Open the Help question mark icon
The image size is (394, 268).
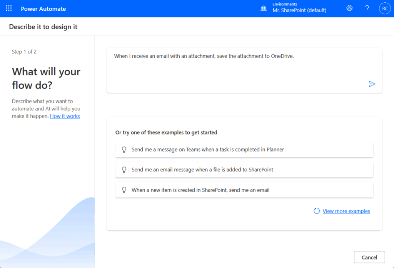tap(367, 8)
